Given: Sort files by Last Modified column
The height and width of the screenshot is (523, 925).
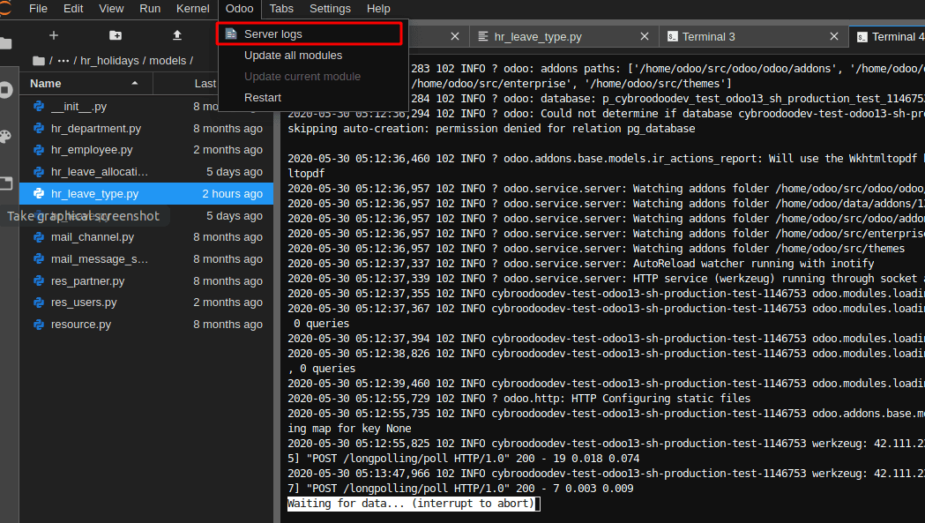Looking at the screenshot, I should point(205,84).
